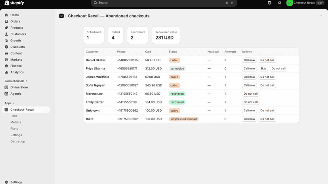Click the Agentic icon in sidebar
This screenshot has height=184, width=328.
[x=6, y=94]
